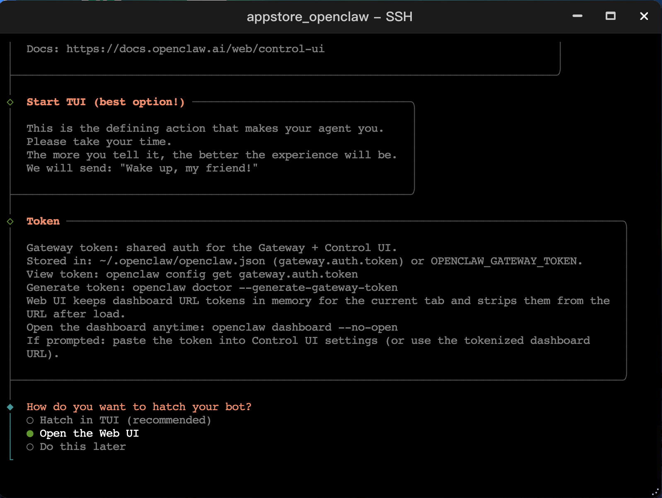Close the appstore_openclaw SSH window

pos(644,16)
